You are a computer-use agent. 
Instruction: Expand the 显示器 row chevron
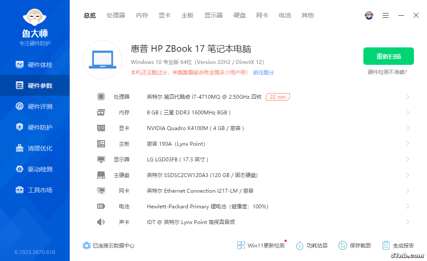tap(408, 159)
